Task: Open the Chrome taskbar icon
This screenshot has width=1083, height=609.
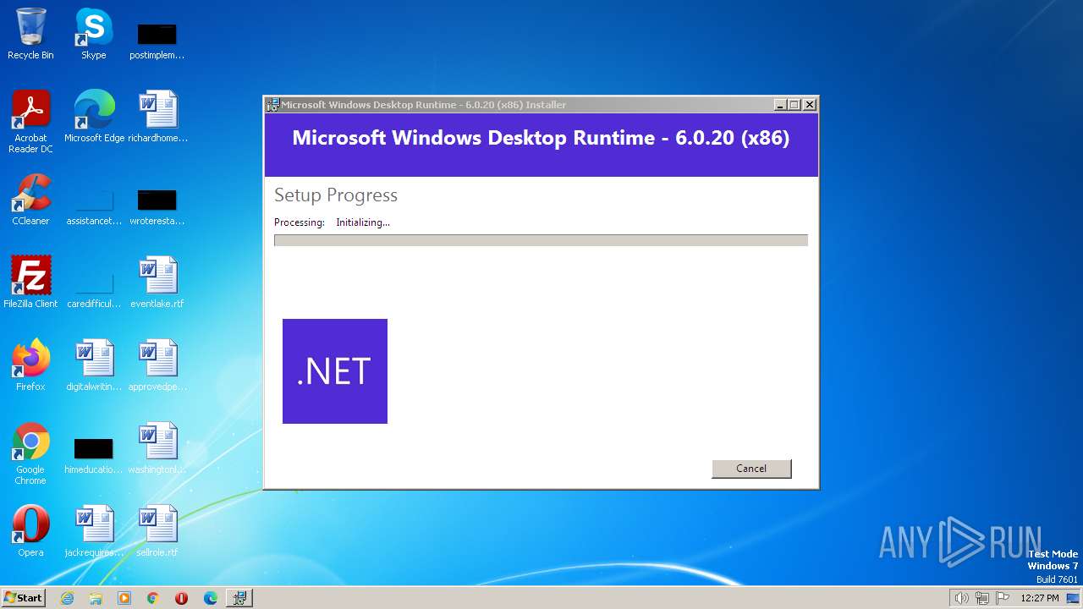Action: point(153,598)
